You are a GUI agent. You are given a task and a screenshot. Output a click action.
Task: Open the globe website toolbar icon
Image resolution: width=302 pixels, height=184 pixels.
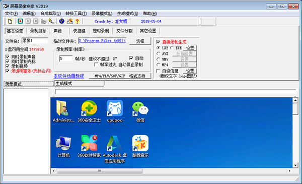click(61, 21)
